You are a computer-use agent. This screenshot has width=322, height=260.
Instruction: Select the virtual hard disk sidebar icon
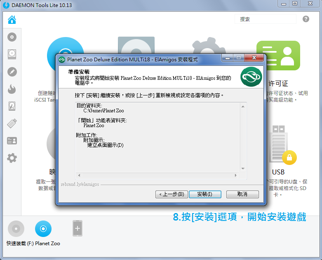click(12, 106)
